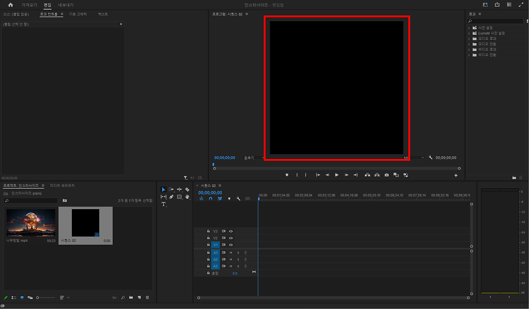Expand the 비디오 효과 folder
The width and height of the screenshot is (529, 309).
pos(469,49)
